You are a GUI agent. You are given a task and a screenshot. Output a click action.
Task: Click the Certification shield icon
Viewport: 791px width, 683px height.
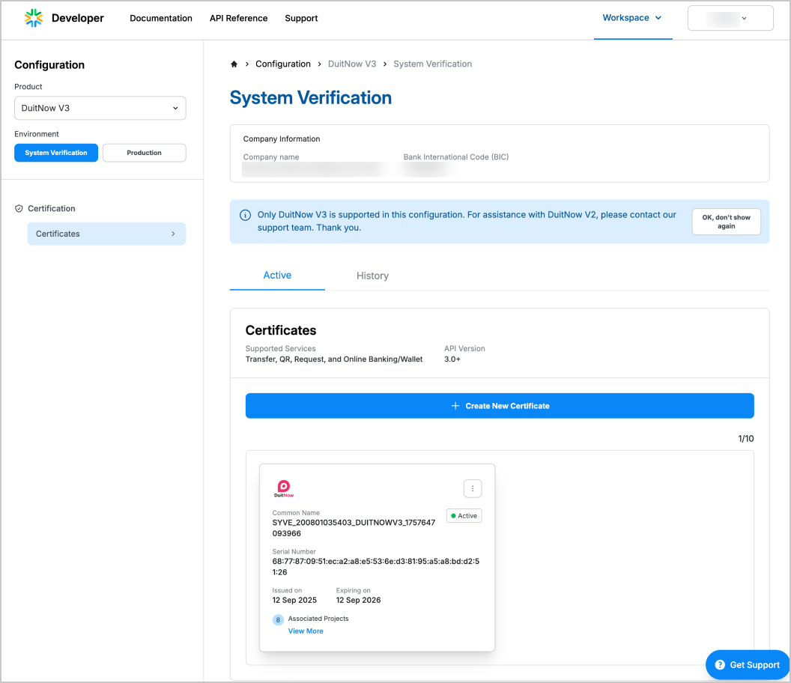pos(19,209)
